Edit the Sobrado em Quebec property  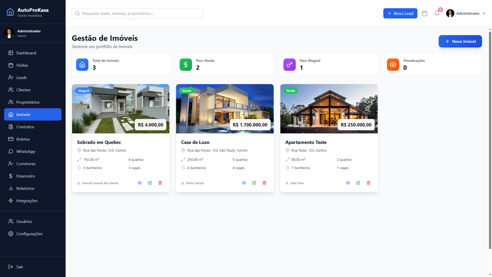click(150, 183)
